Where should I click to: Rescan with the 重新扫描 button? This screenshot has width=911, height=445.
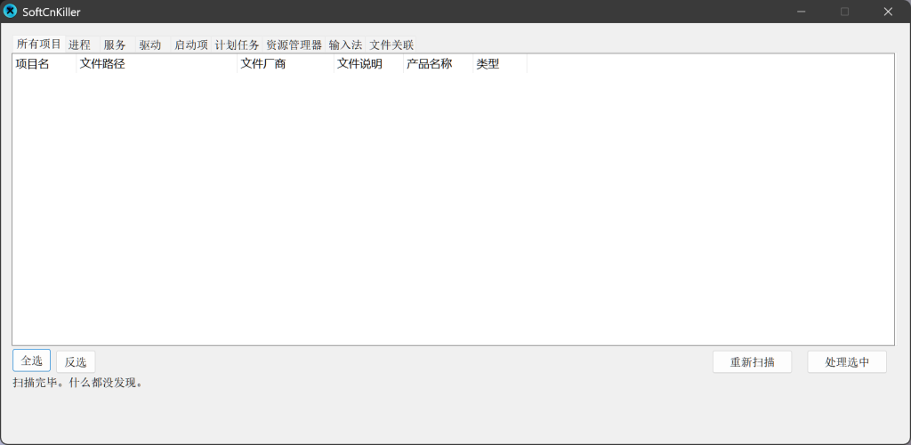coord(753,362)
